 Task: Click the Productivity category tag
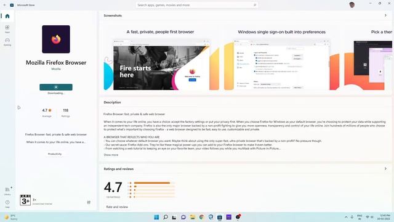coord(55,154)
